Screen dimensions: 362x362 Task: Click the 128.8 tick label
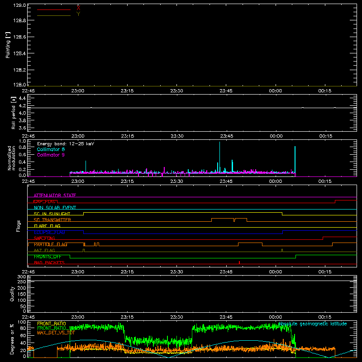(19, 20)
